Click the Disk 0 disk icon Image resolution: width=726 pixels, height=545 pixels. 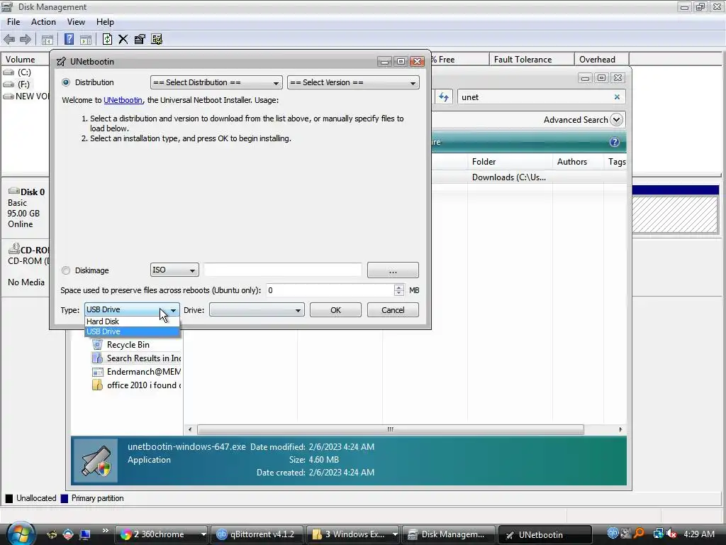14,191
